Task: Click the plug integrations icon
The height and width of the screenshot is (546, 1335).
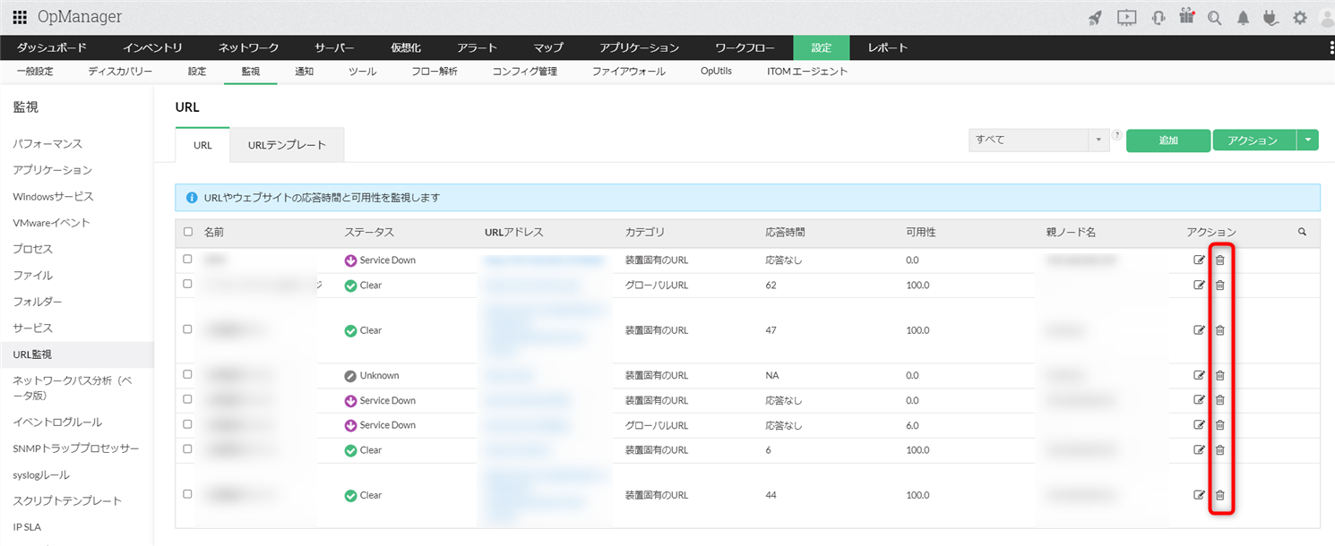Action: (x=1269, y=17)
